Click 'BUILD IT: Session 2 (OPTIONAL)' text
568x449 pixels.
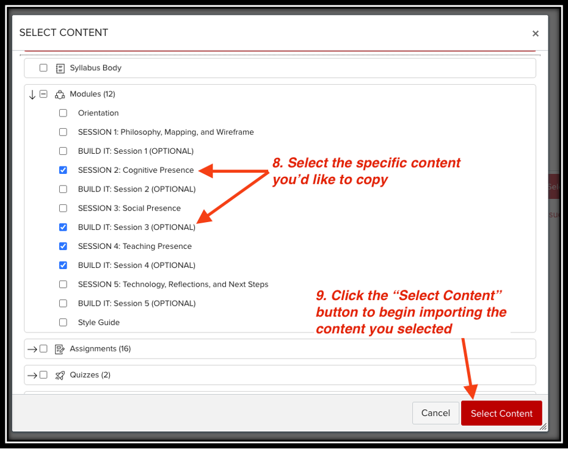click(137, 189)
